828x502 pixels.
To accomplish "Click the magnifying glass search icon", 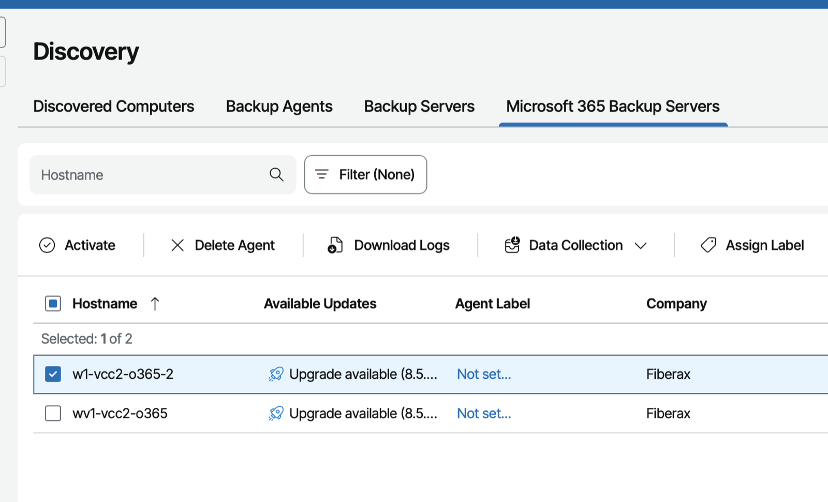I will [x=276, y=175].
